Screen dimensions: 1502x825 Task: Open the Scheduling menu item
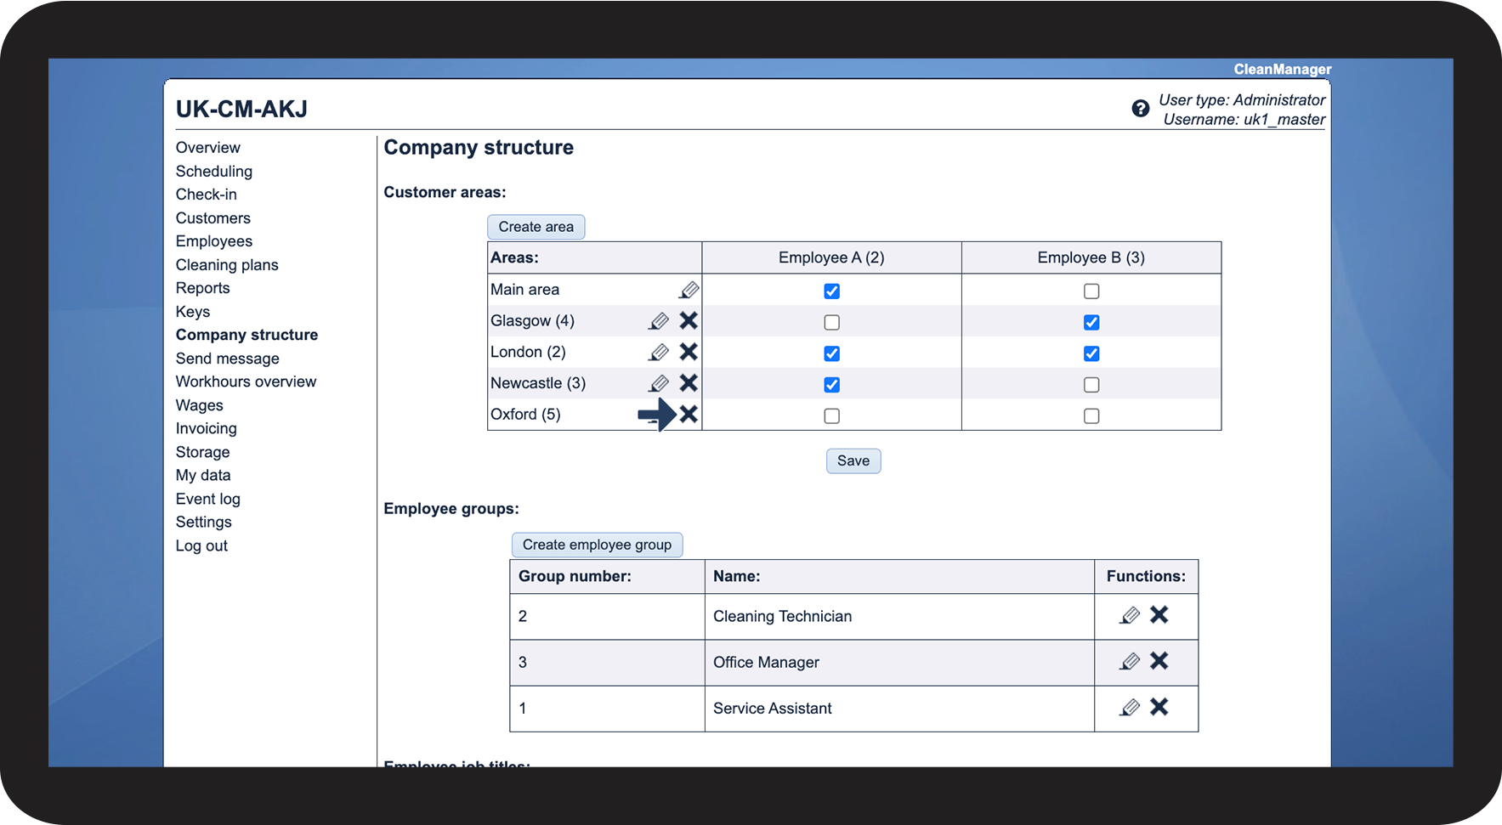point(214,172)
